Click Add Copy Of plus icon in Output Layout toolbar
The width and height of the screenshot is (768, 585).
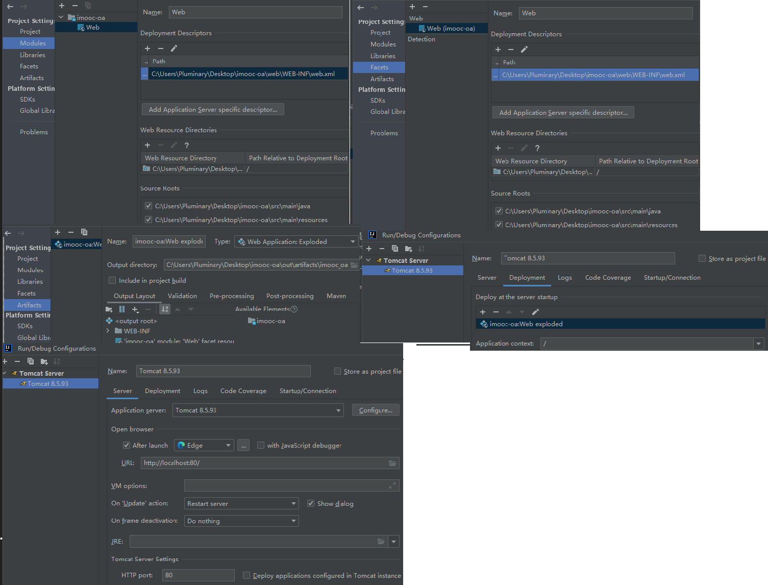[135, 309]
